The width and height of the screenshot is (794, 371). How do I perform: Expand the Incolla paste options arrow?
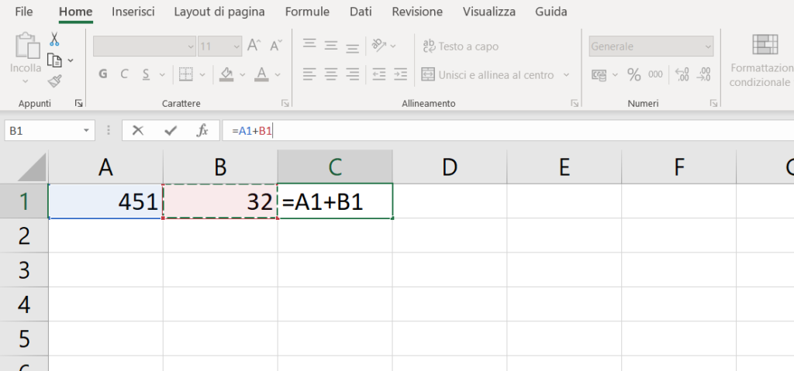point(26,81)
